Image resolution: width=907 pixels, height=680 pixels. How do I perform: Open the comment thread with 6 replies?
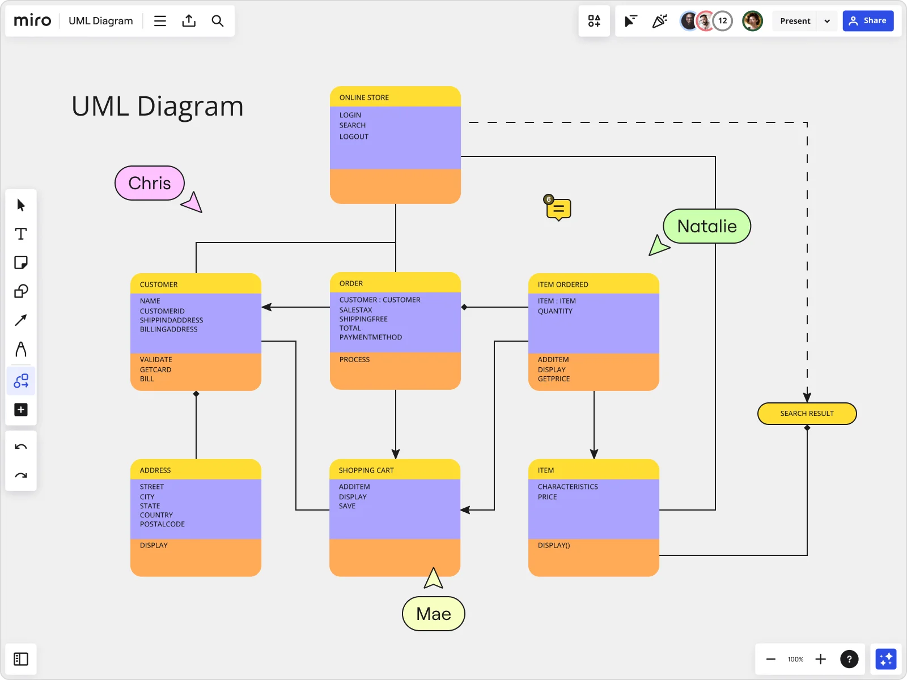click(558, 209)
